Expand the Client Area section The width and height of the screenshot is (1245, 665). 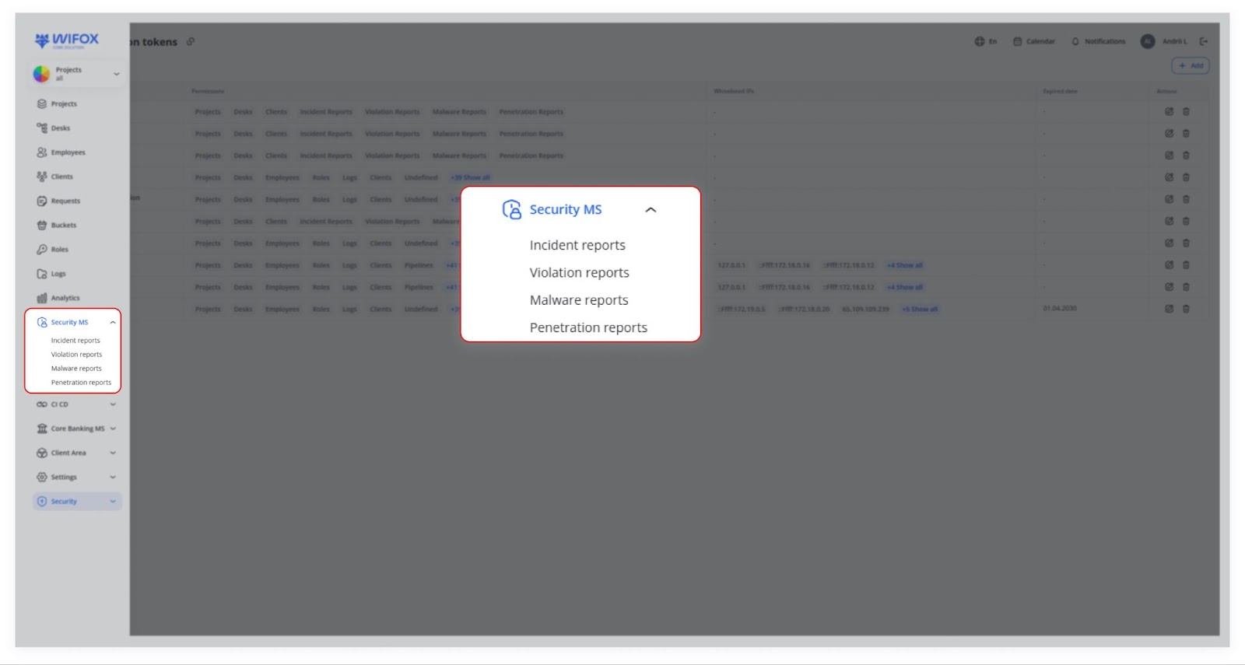pyautogui.click(x=113, y=453)
